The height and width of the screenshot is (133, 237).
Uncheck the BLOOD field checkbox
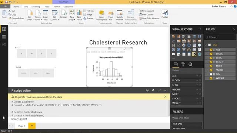coord(211,54)
